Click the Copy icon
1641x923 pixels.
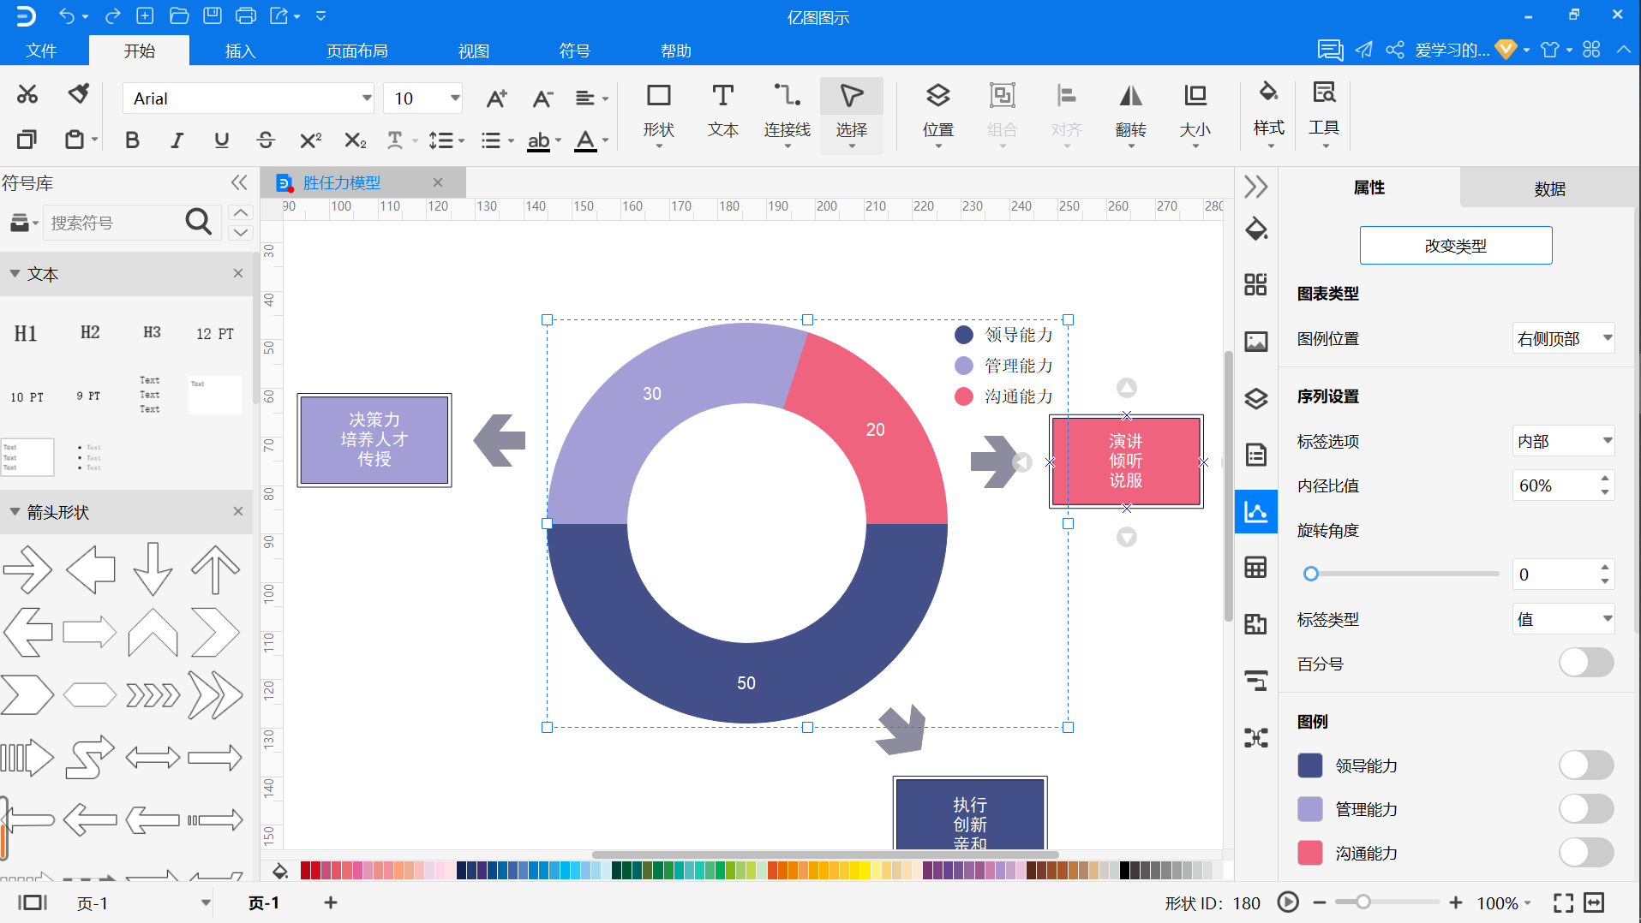pos(27,139)
